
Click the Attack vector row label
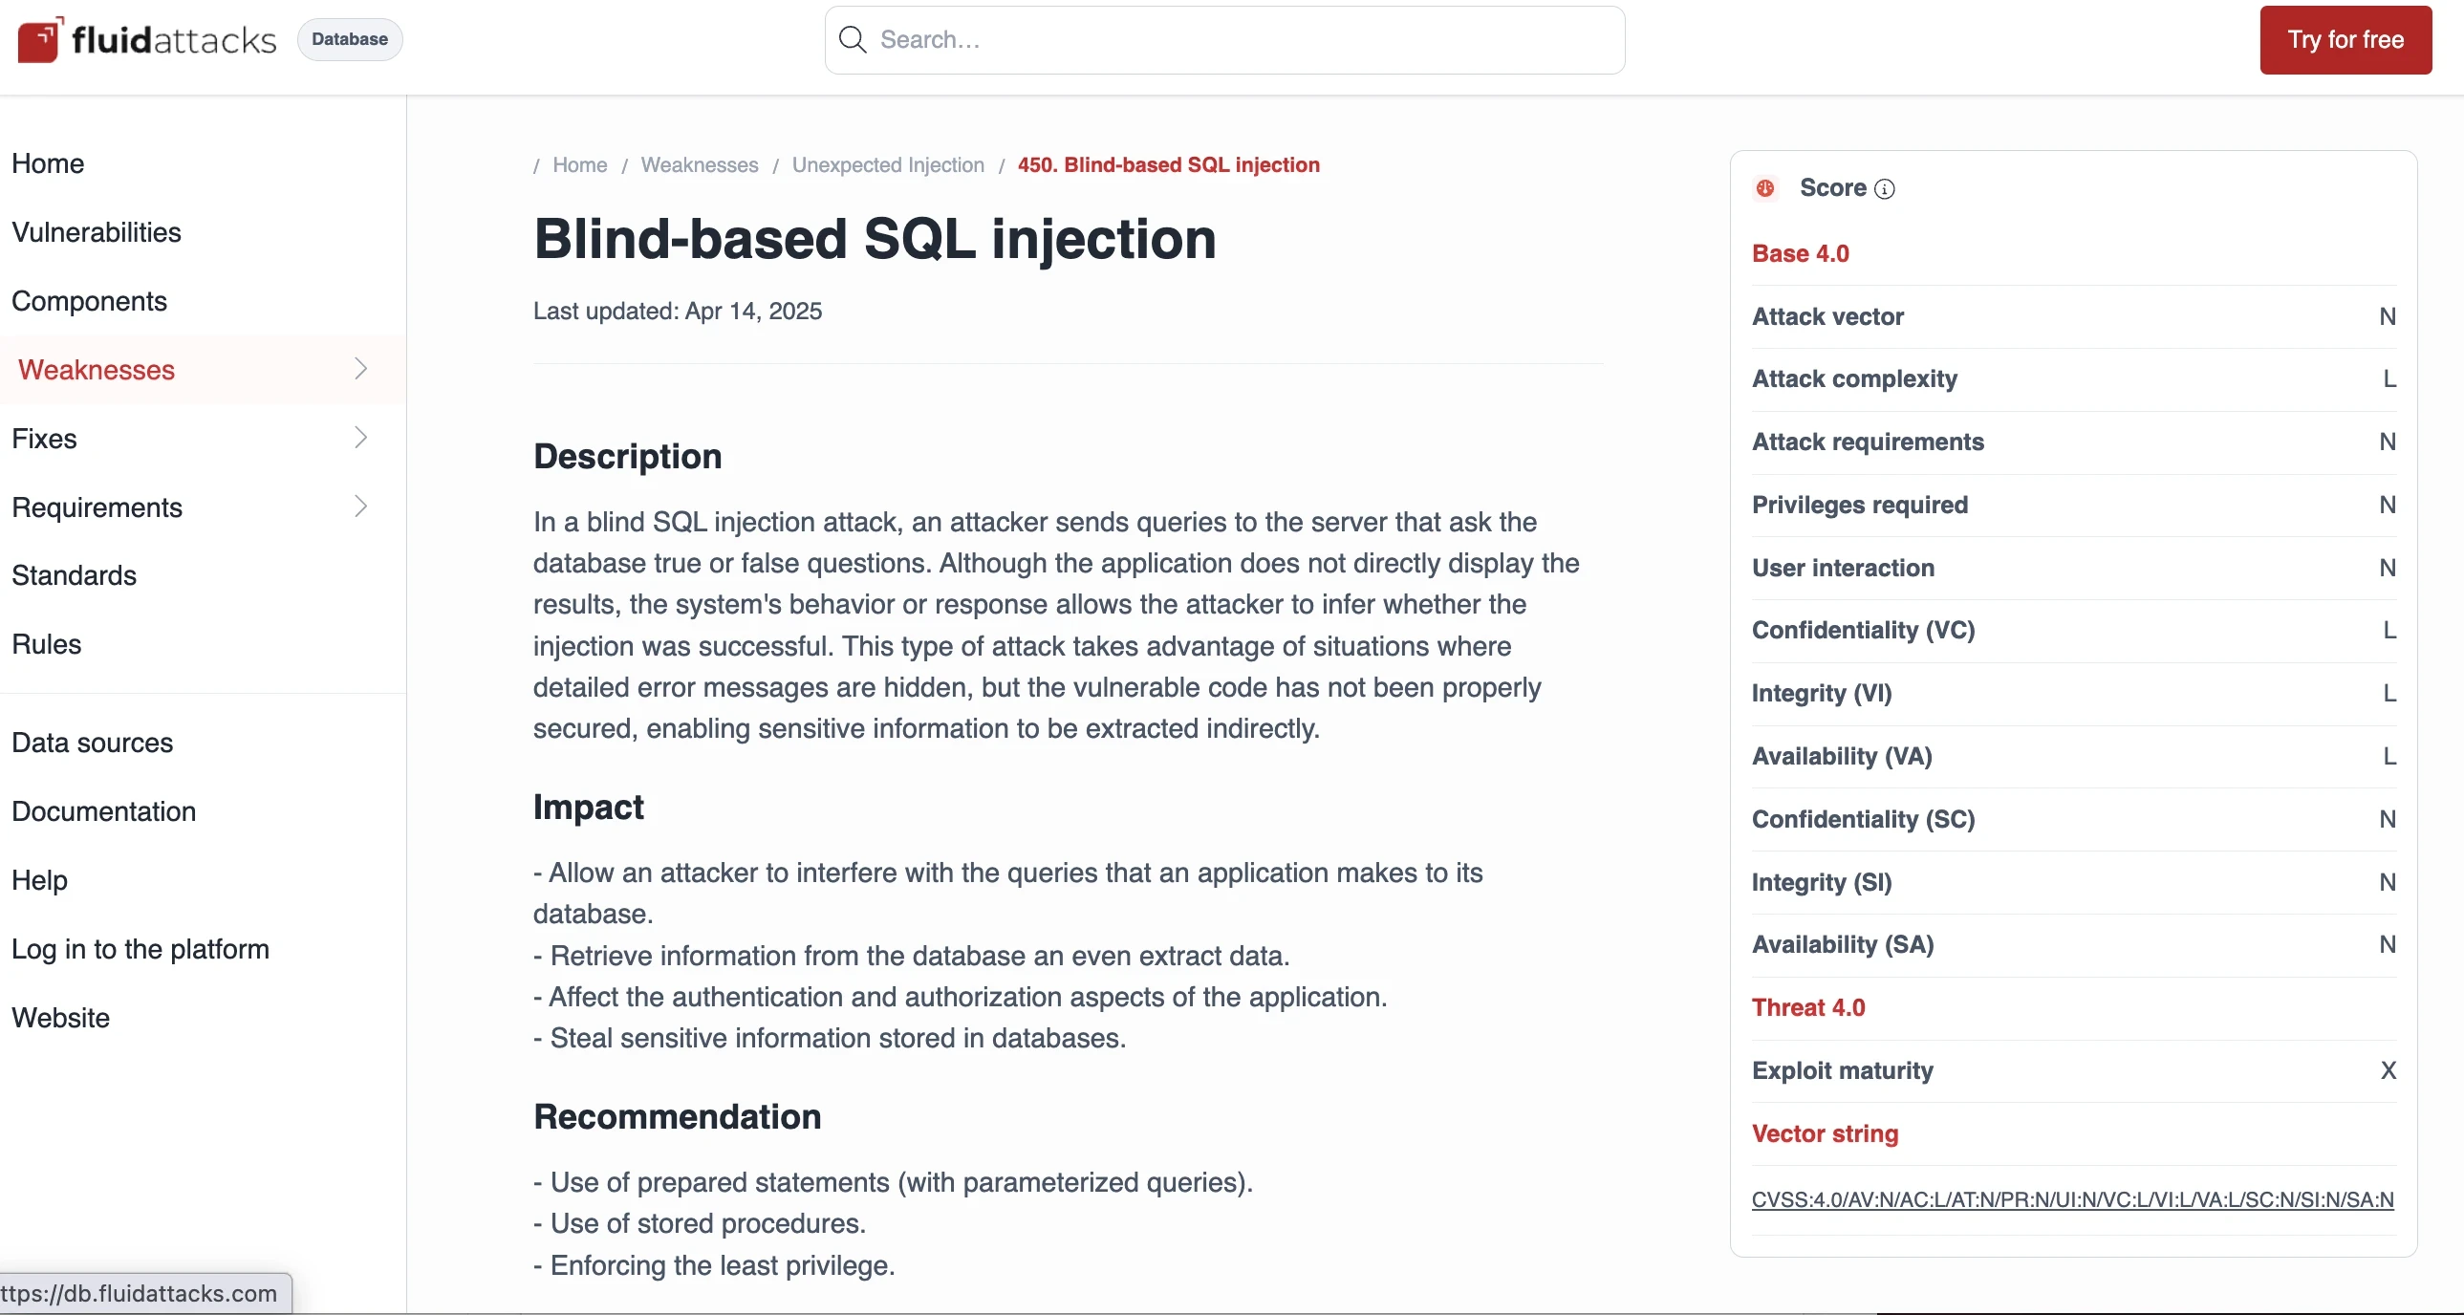1827,317
